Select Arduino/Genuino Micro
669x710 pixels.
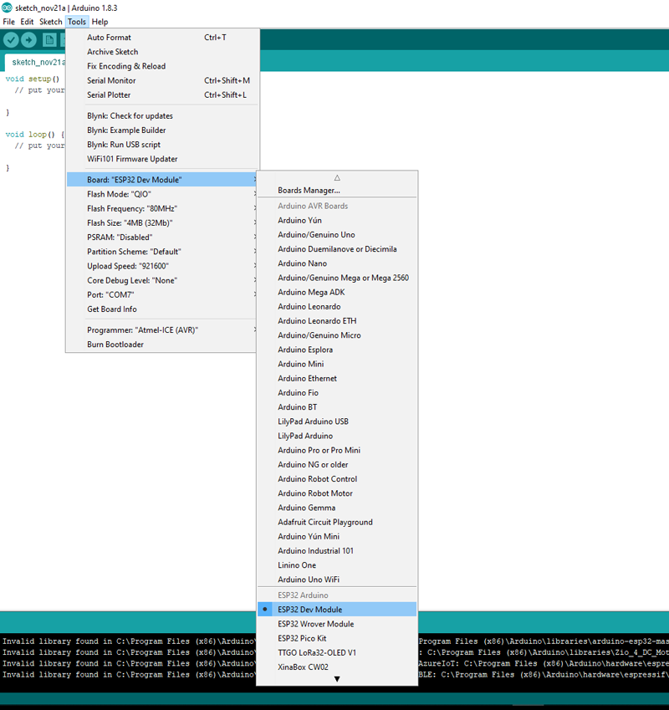point(337,335)
